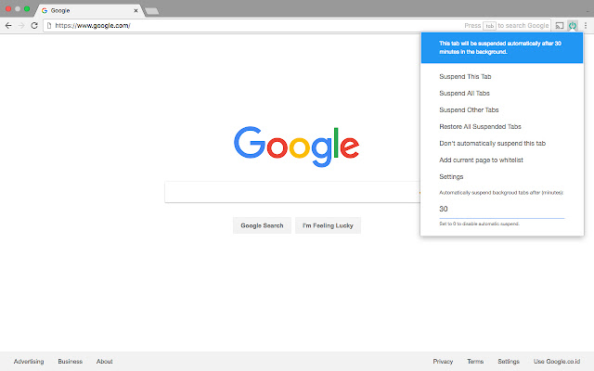This screenshot has width=594, height=371.
Task: Open the Settings link in page footer
Action: (509, 361)
